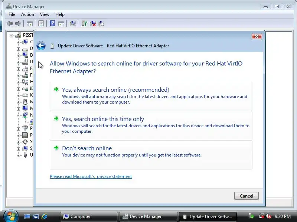Expand the Disk drives category
This screenshot has height=222, width=297.
(18, 49)
